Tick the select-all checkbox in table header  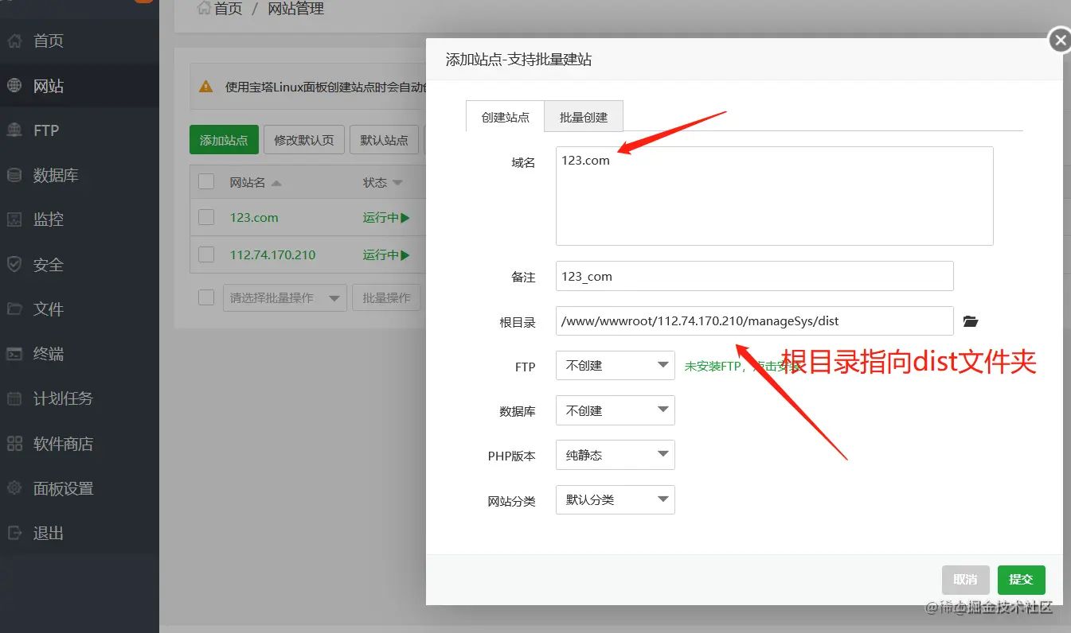(205, 181)
